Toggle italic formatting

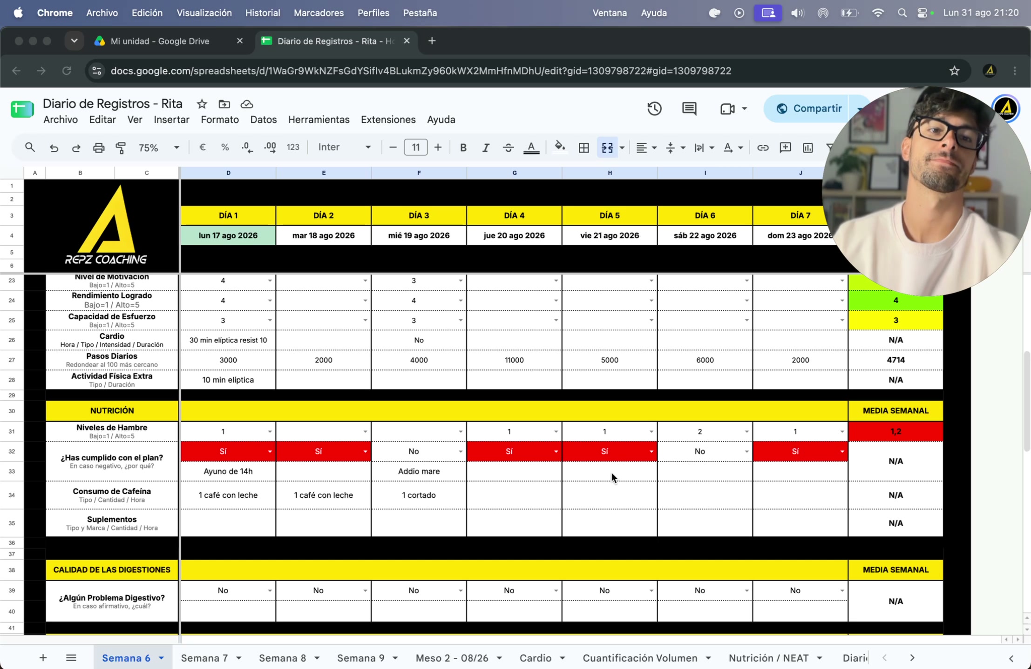click(486, 147)
